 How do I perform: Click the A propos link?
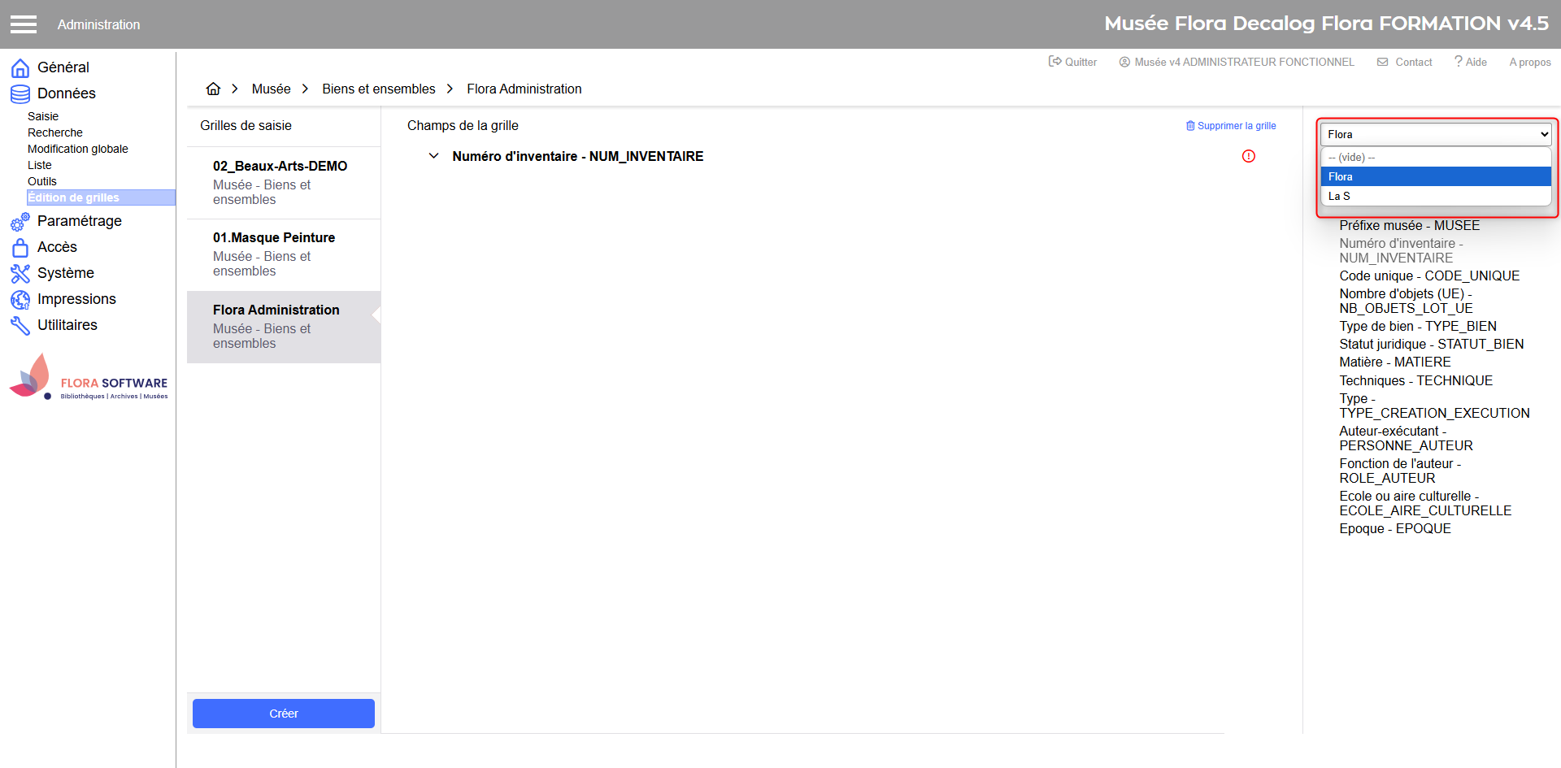[1530, 62]
